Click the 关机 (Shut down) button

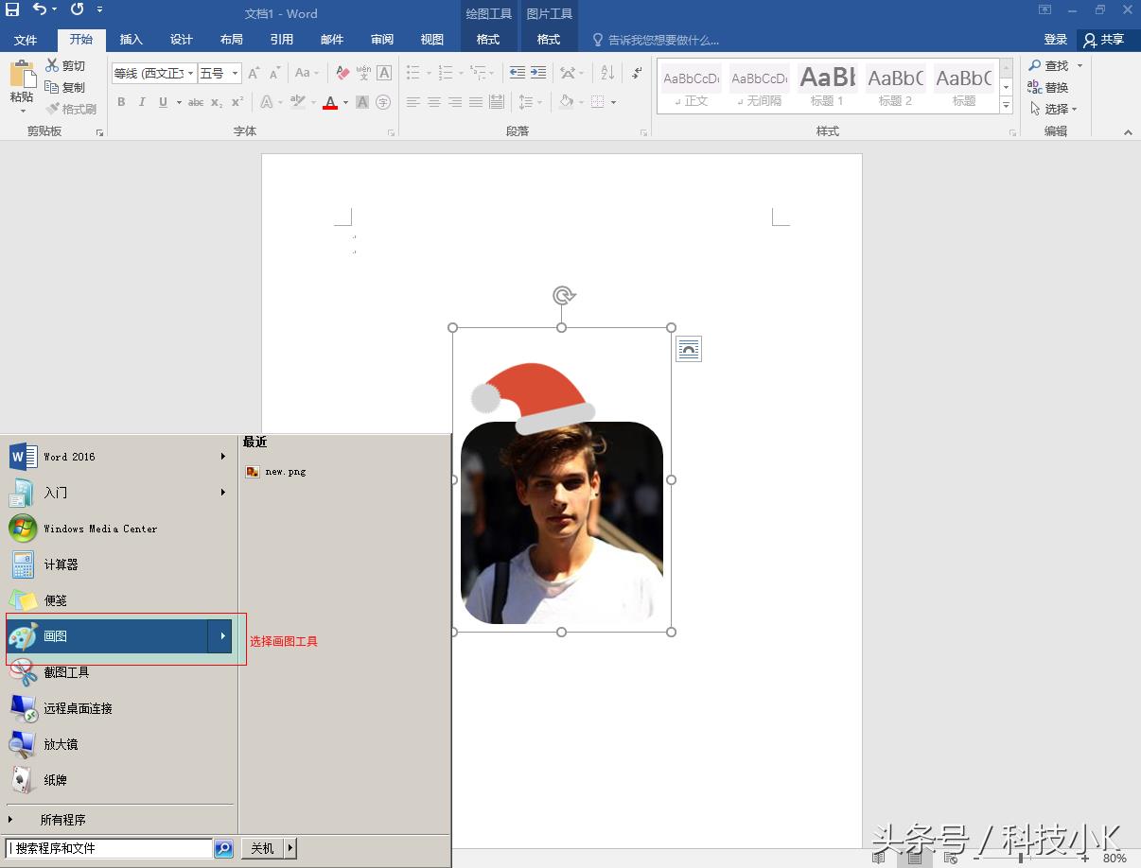coord(262,848)
